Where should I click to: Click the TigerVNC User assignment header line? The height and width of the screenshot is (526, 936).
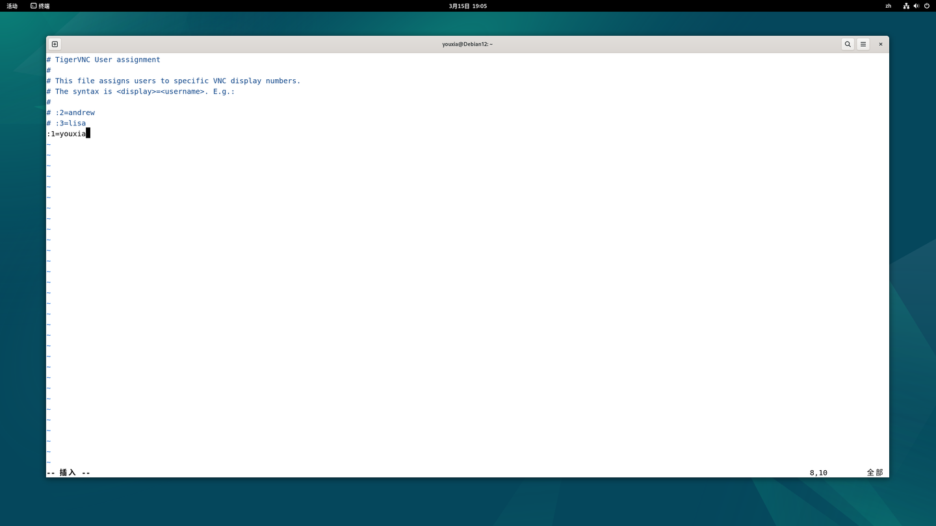[103, 59]
